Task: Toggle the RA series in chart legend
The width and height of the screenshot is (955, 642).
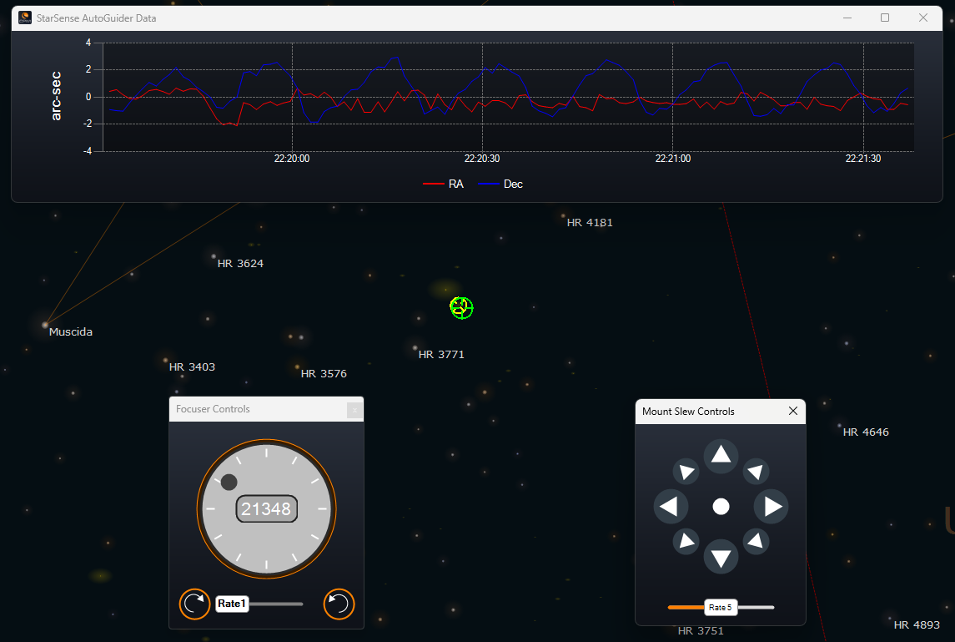Action: (444, 185)
